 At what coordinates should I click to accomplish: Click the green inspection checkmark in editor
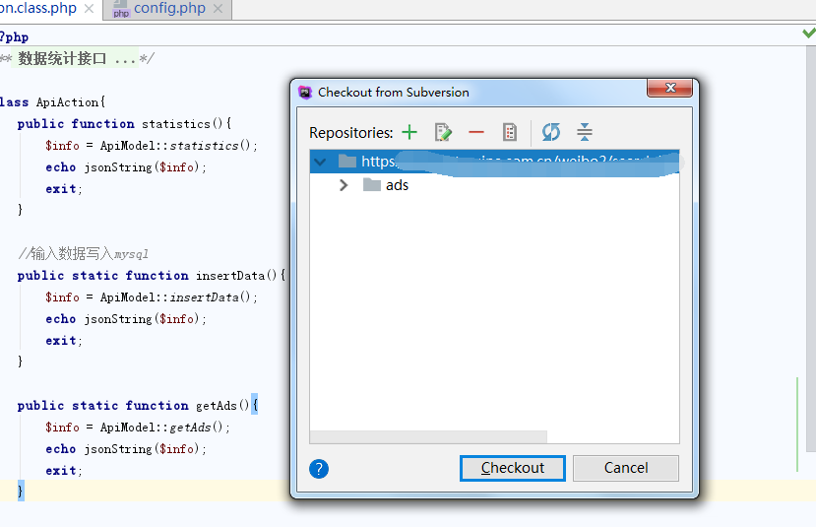809,33
